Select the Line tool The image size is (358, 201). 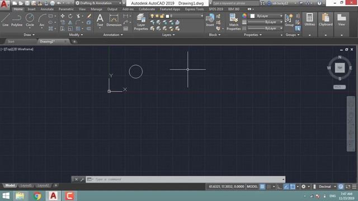[6, 20]
